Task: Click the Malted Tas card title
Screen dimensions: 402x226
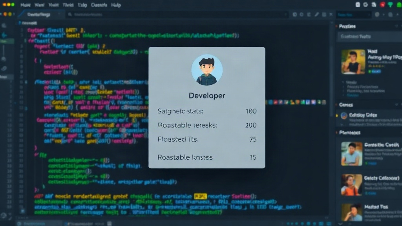Action: tap(376, 207)
